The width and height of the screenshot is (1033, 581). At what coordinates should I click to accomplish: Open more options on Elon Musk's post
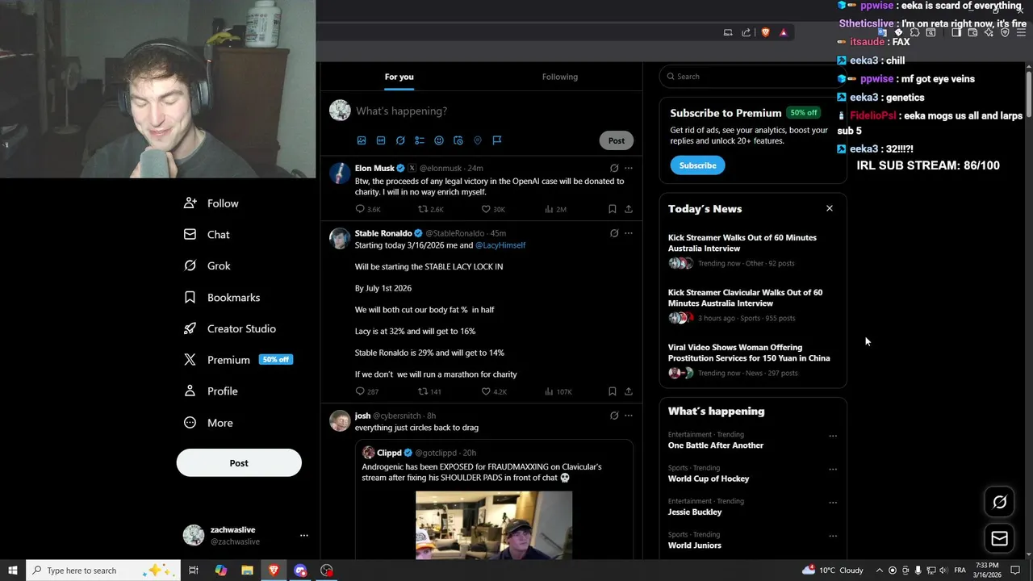pyautogui.click(x=629, y=169)
